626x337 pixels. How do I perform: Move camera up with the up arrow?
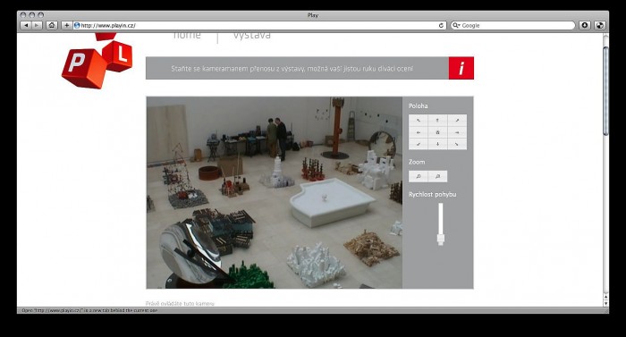tap(437, 120)
